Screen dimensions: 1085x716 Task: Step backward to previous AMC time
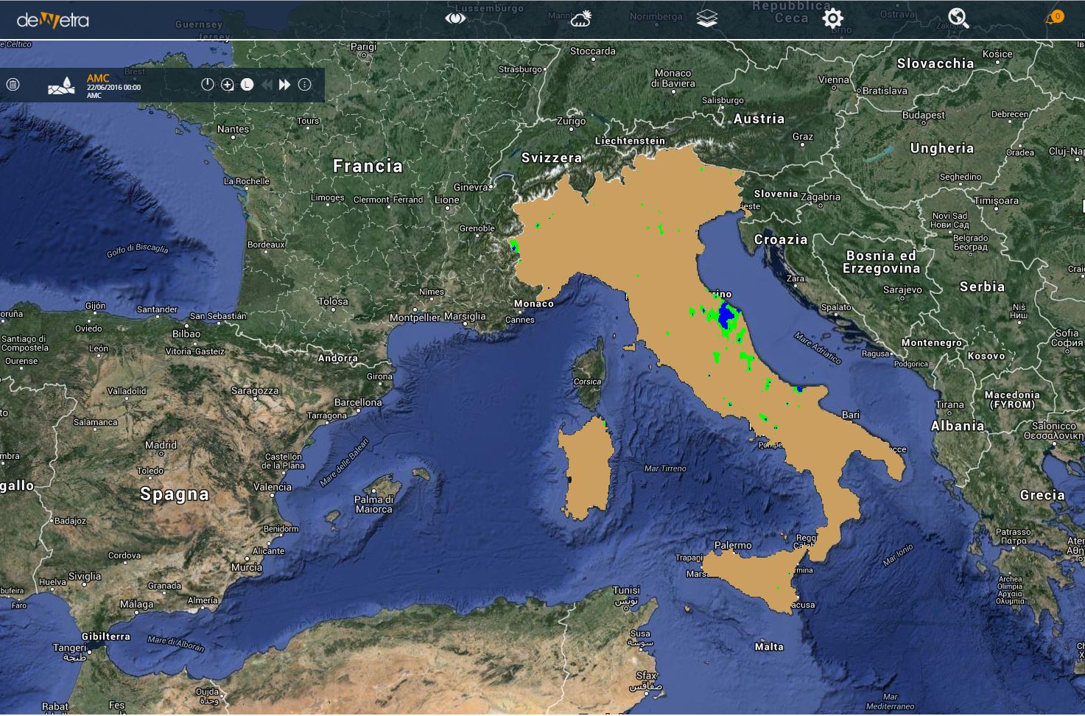pos(267,85)
